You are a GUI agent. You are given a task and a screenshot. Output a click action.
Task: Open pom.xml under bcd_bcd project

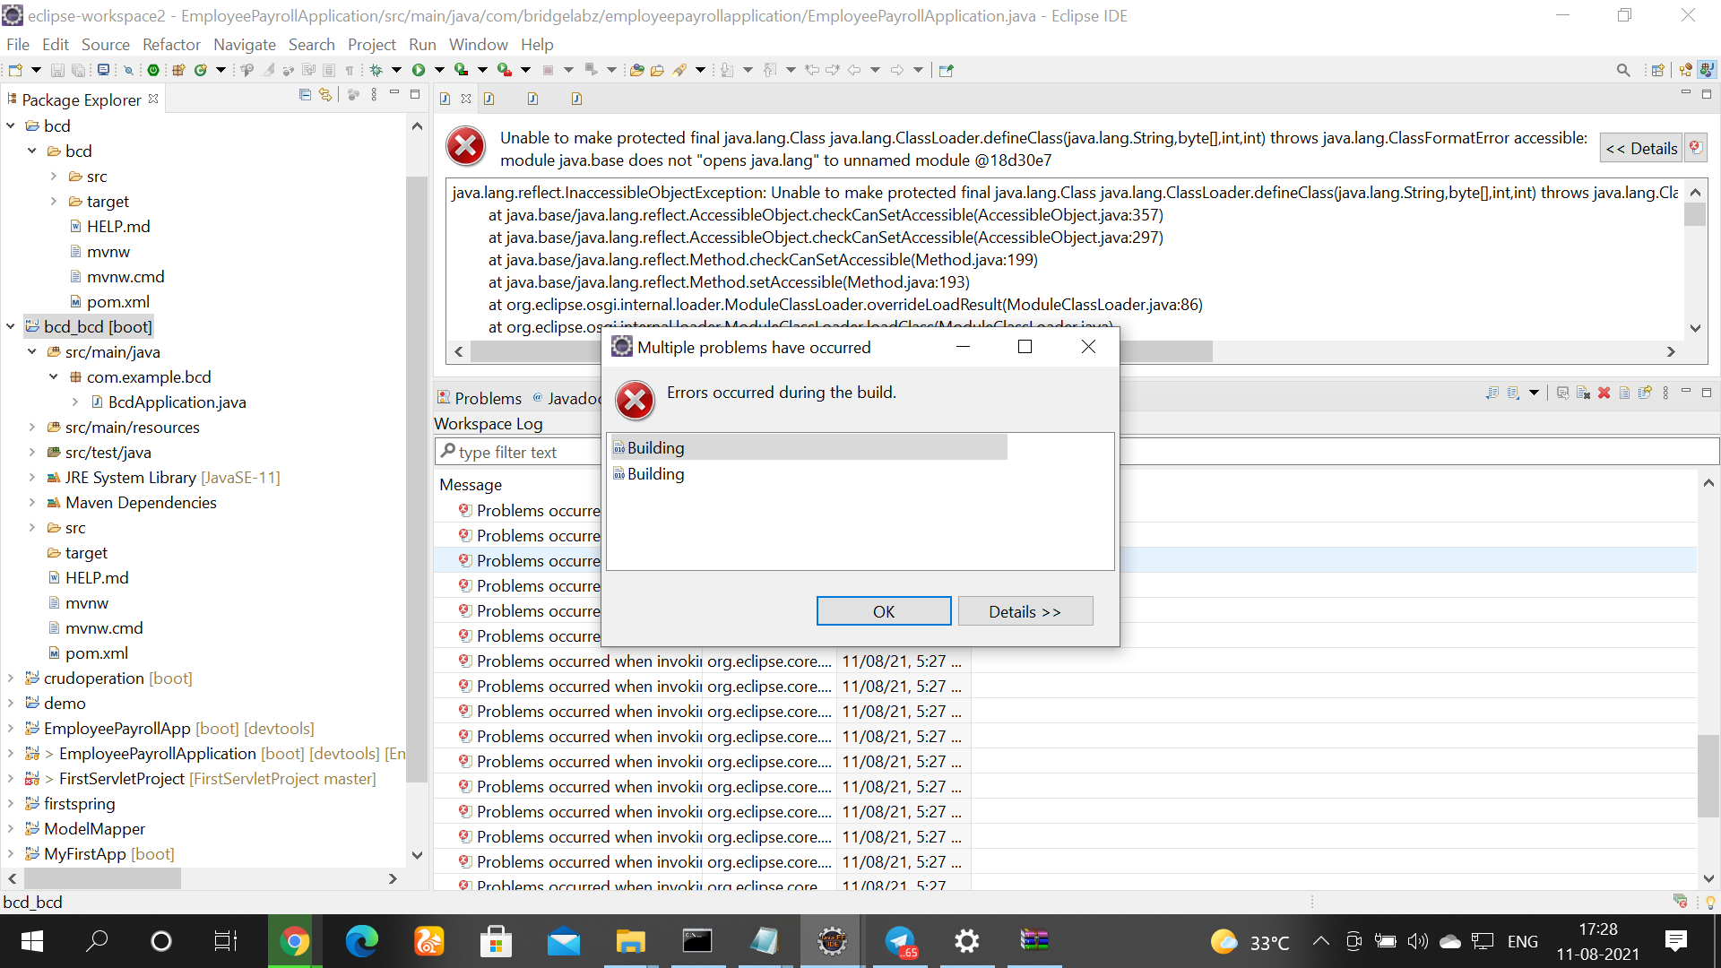pos(96,653)
